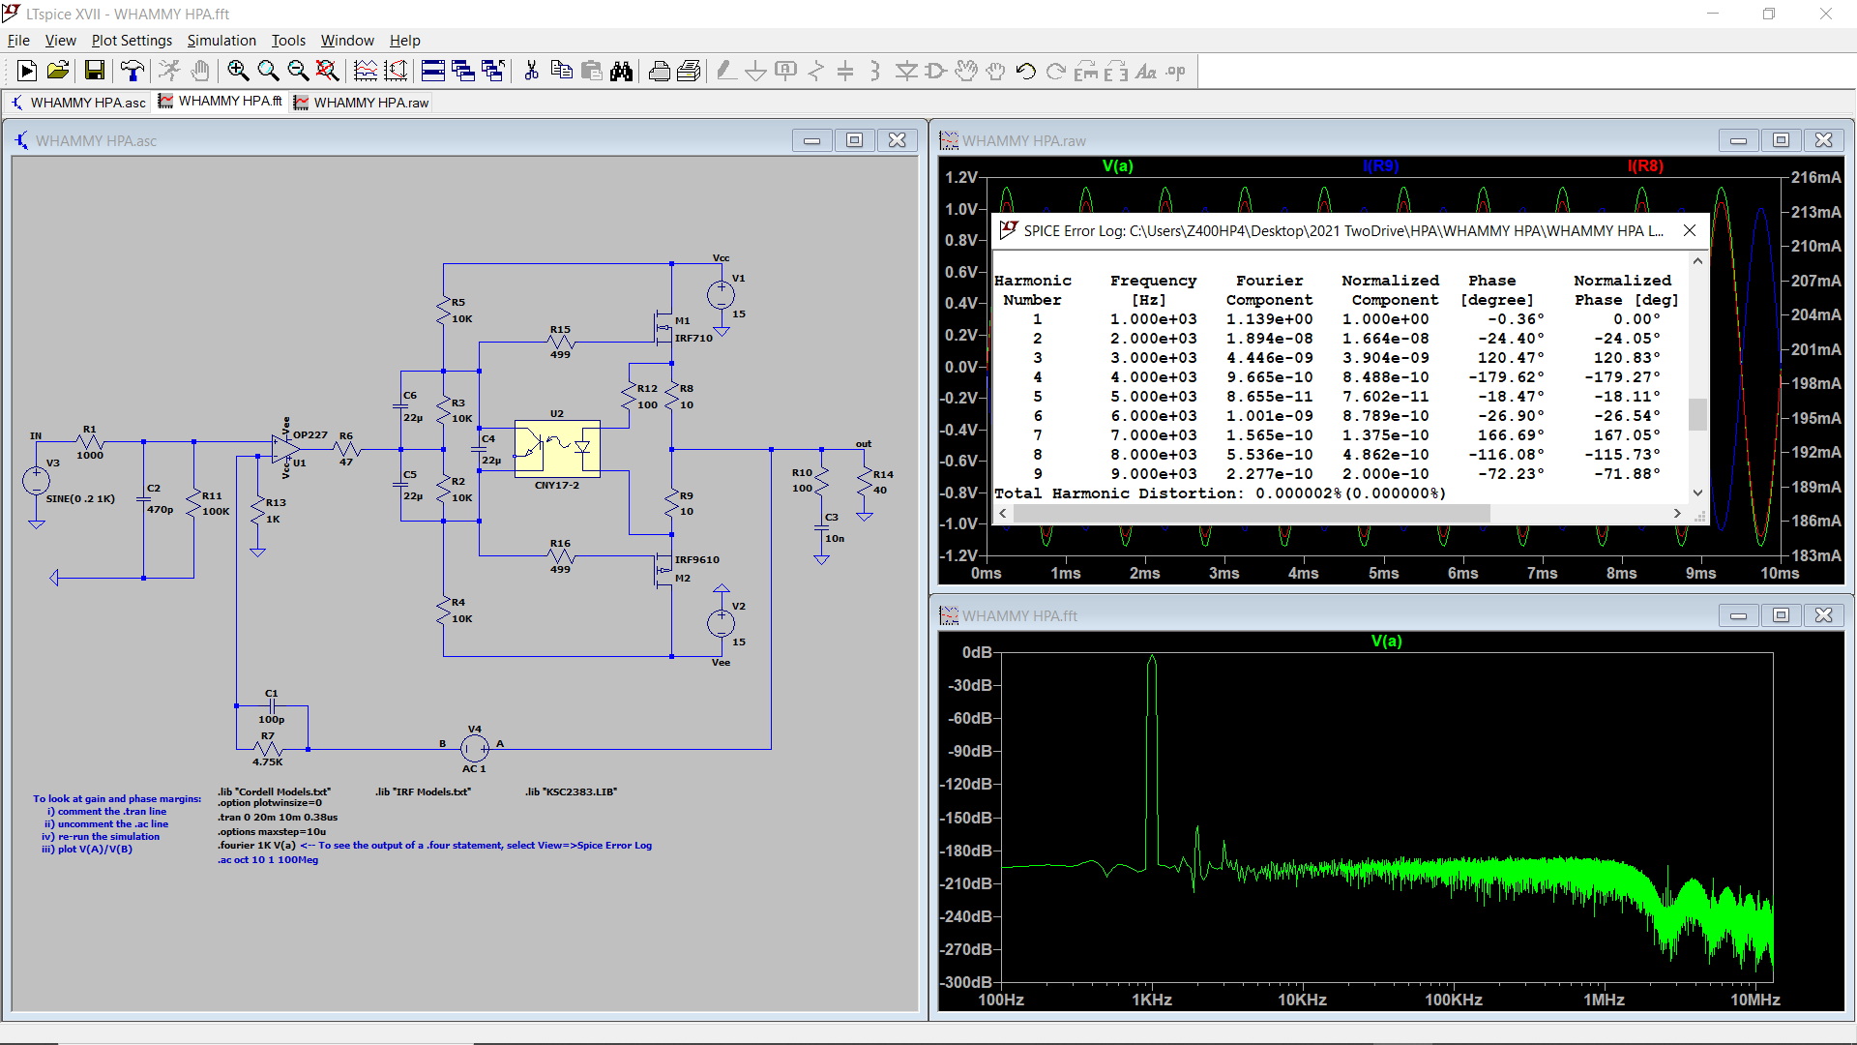Minimize the WHAMMY HPA.fft plot window
The image size is (1857, 1045).
(1738, 615)
